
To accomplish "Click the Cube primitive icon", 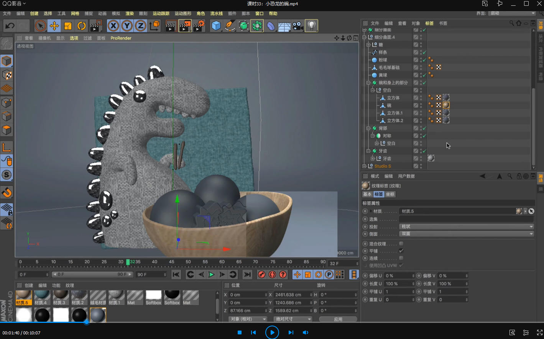I will pyautogui.click(x=216, y=26).
